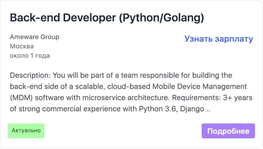263x149 pixels.
Task: Open the Узнать зарплату link
Action: (x=219, y=39)
